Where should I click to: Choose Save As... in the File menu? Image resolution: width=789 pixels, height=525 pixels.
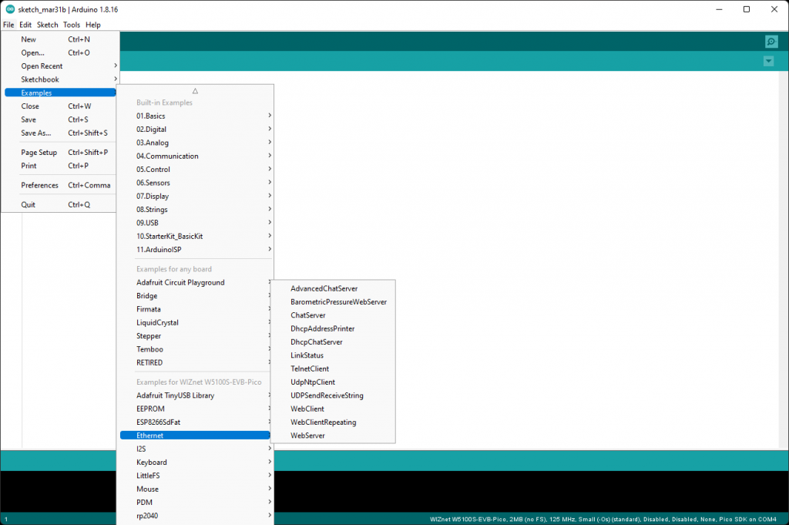pyautogui.click(x=60, y=133)
